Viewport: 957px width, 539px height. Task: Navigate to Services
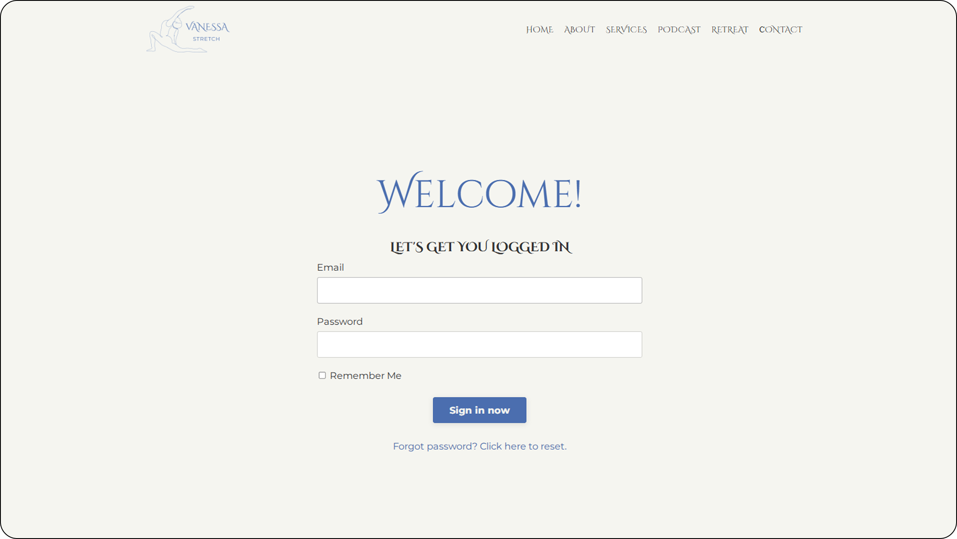click(626, 30)
